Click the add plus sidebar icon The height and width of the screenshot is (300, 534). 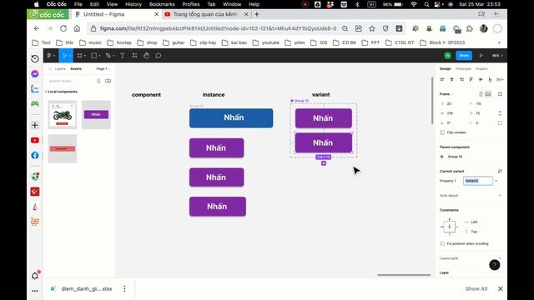point(35,125)
